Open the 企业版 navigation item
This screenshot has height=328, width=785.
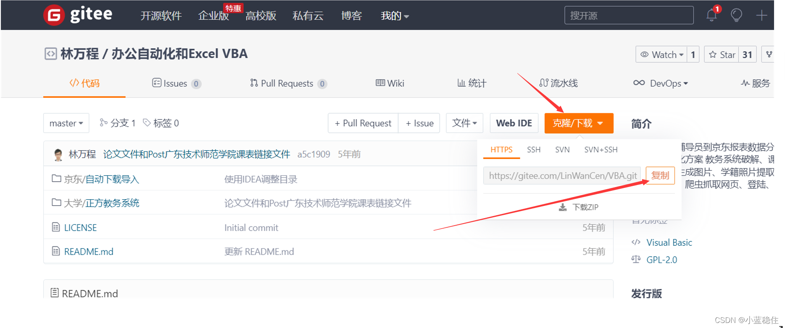coord(213,16)
